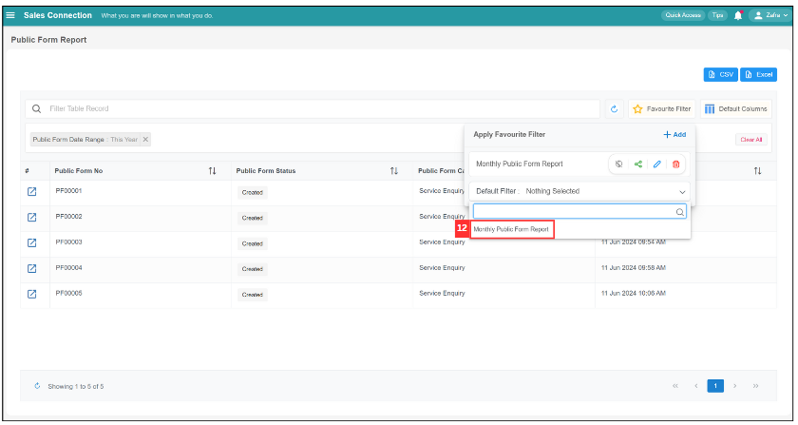Go to the last page of results
The width and height of the screenshot is (798, 425).
(755, 386)
